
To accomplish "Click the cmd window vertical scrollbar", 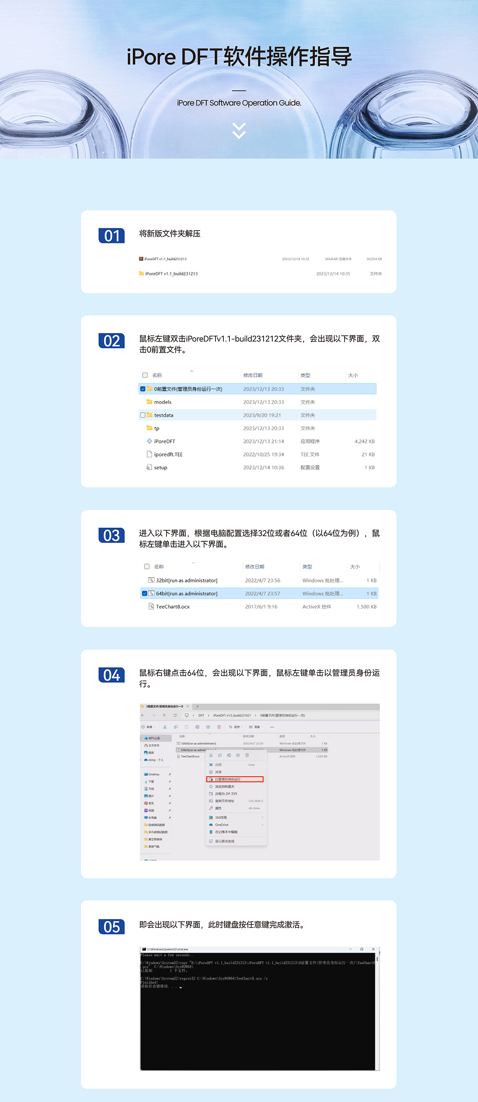I will (377, 958).
